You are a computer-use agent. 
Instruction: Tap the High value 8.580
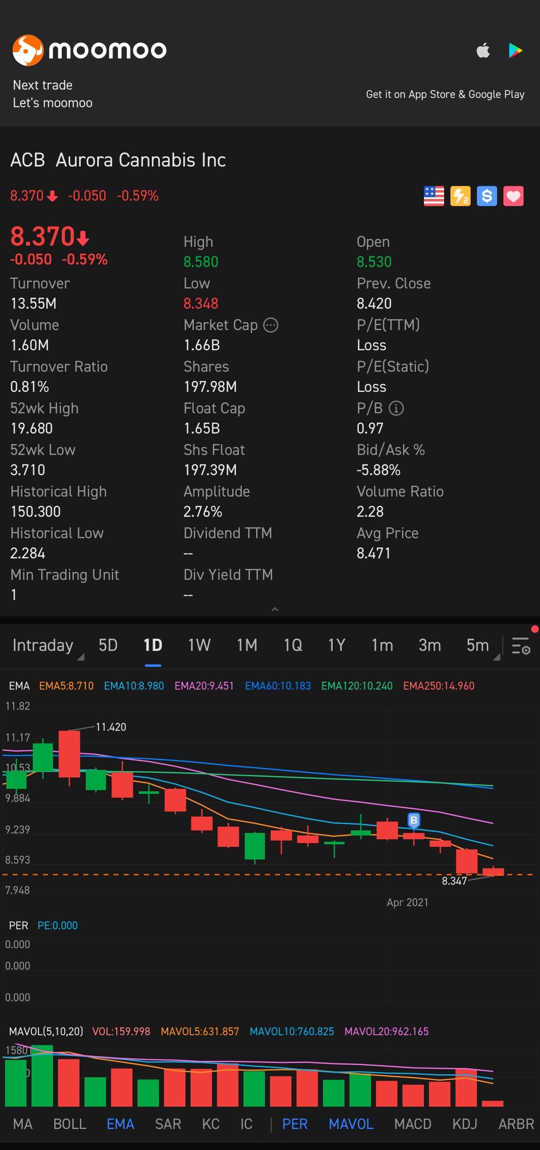201,262
